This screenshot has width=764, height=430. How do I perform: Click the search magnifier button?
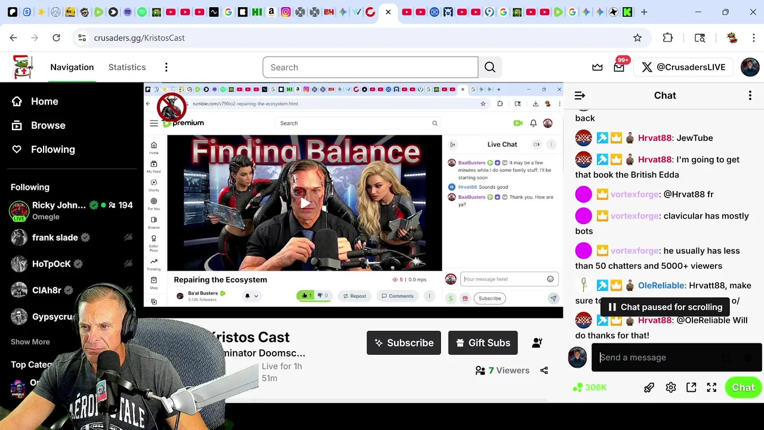[x=490, y=67]
